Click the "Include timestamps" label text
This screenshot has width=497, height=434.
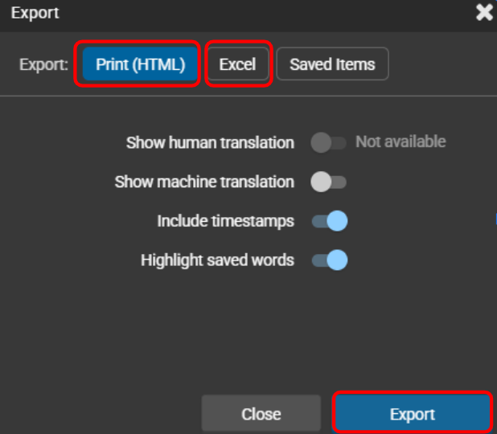point(225,221)
